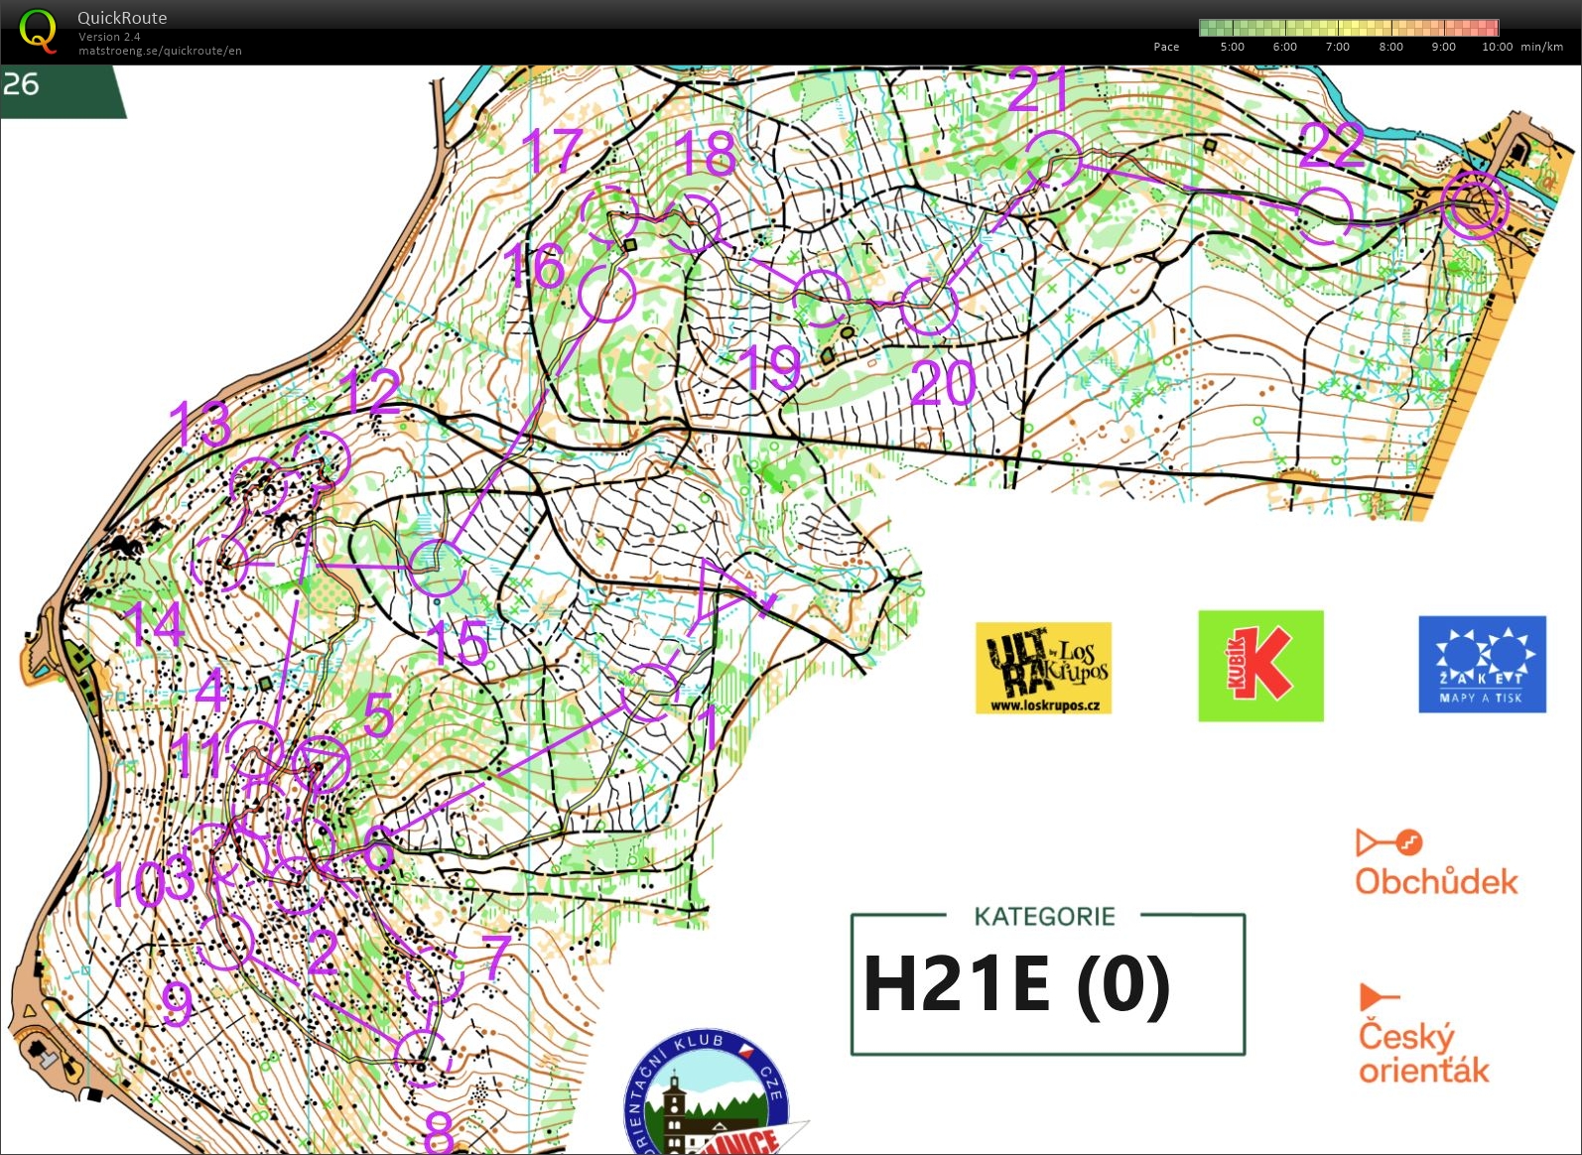1582x1155 pixels.
Task: Click the green 26 badge
Action: coord(62,92)
